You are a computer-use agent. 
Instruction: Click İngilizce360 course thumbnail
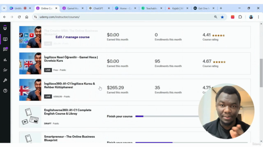coord(30,90)
